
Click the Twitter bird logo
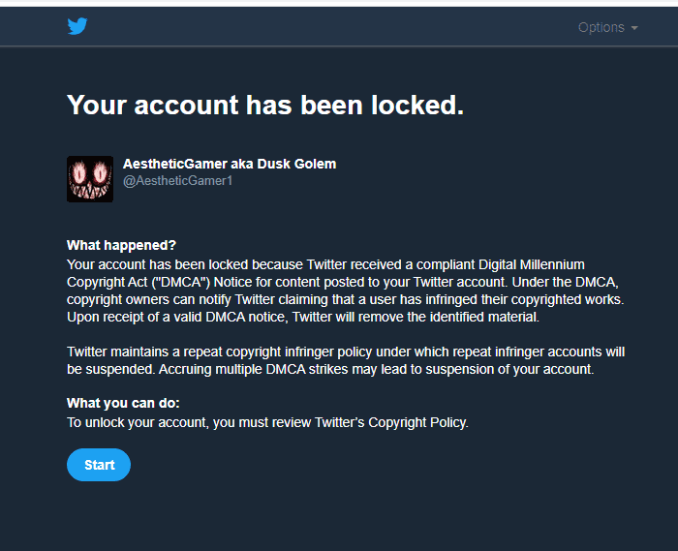pyautogui.click(x=77, y=27)
